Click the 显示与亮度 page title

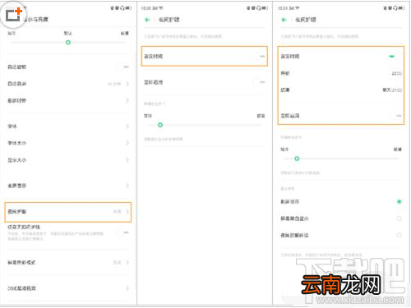click(x=35, y=20)
